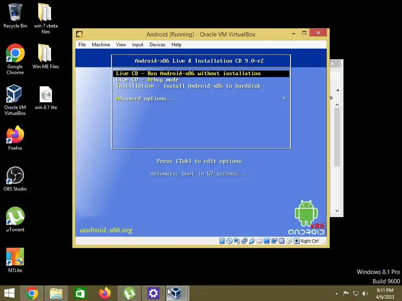This screenshot has height=301, width=402.
Task: Click the shared folders status icon
Action: point(259,241)
